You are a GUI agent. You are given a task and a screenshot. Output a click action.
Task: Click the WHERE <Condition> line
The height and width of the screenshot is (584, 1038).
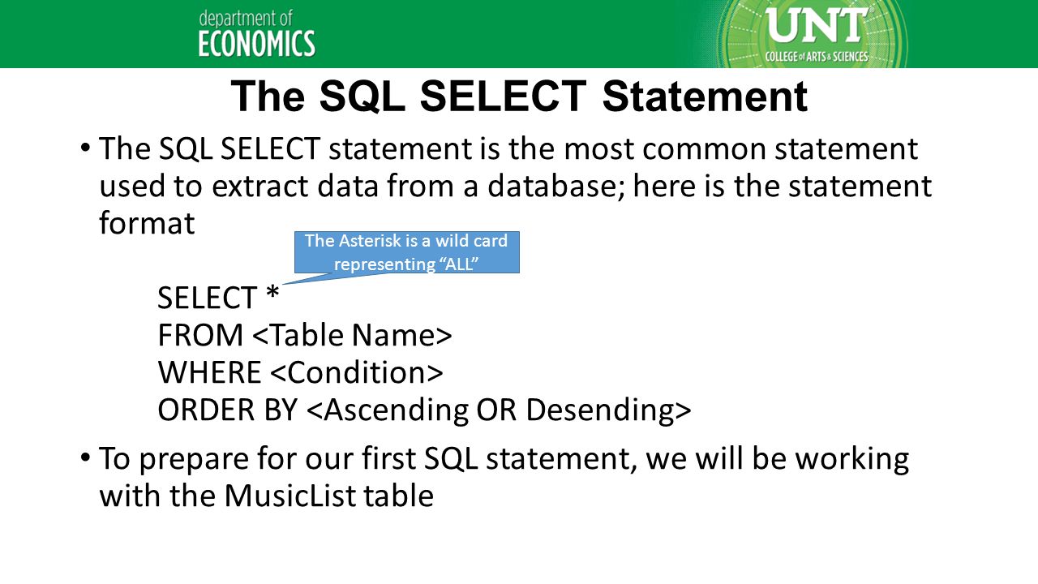coord(300,372)
